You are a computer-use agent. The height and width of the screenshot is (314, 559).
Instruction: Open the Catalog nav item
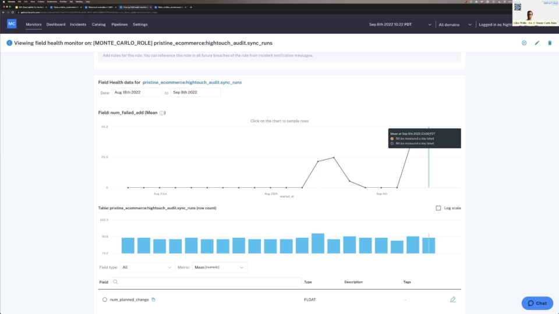point(99,24)
